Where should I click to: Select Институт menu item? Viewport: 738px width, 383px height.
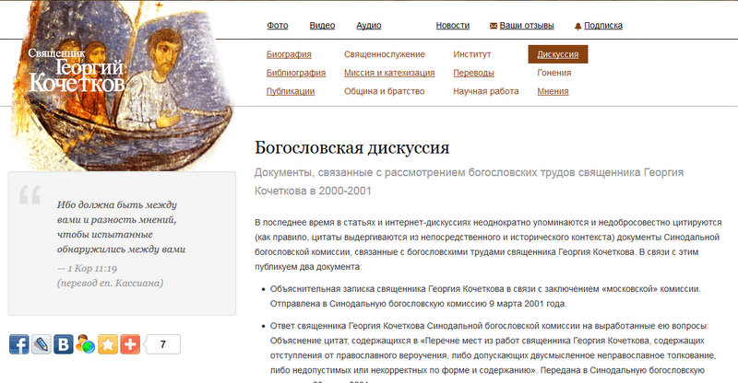coord(471,54)
